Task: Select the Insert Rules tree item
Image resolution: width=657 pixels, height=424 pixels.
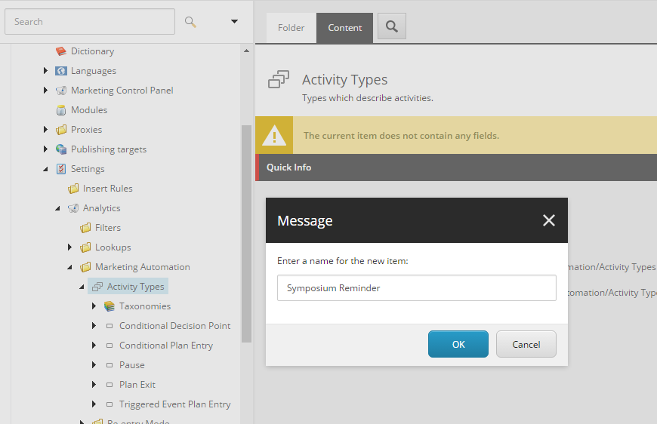Action: tap(108, 189)
